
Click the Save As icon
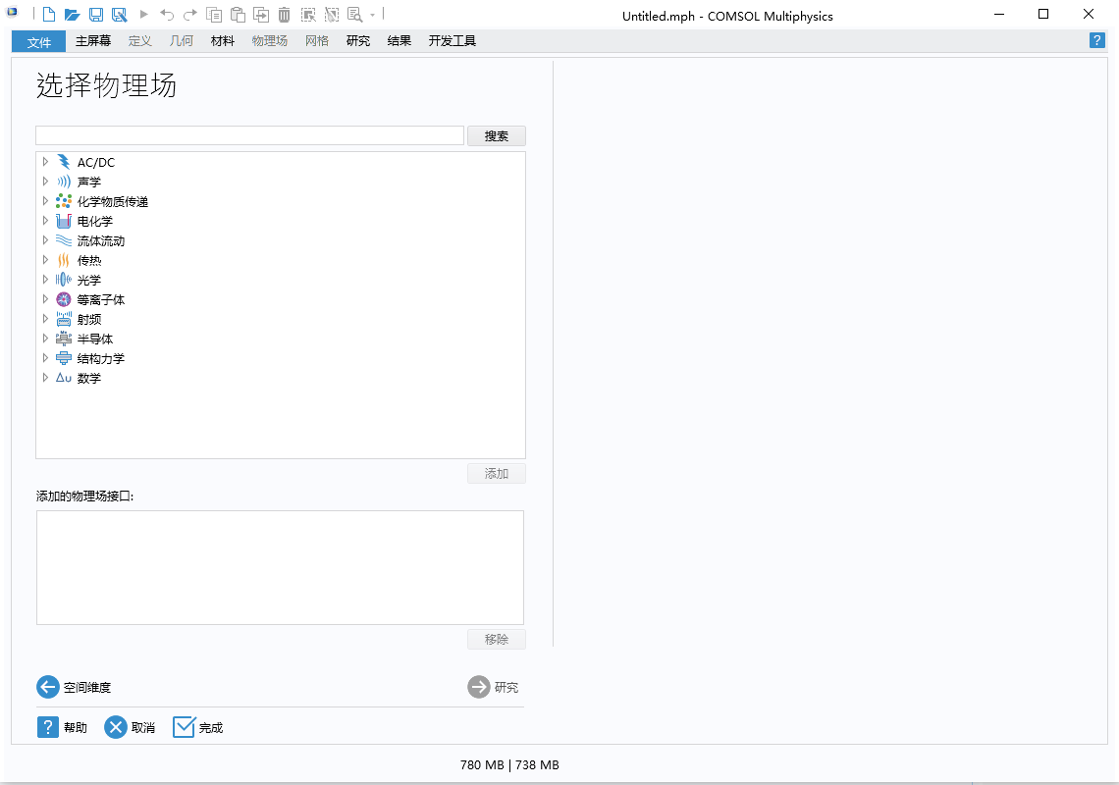(119, 15)
